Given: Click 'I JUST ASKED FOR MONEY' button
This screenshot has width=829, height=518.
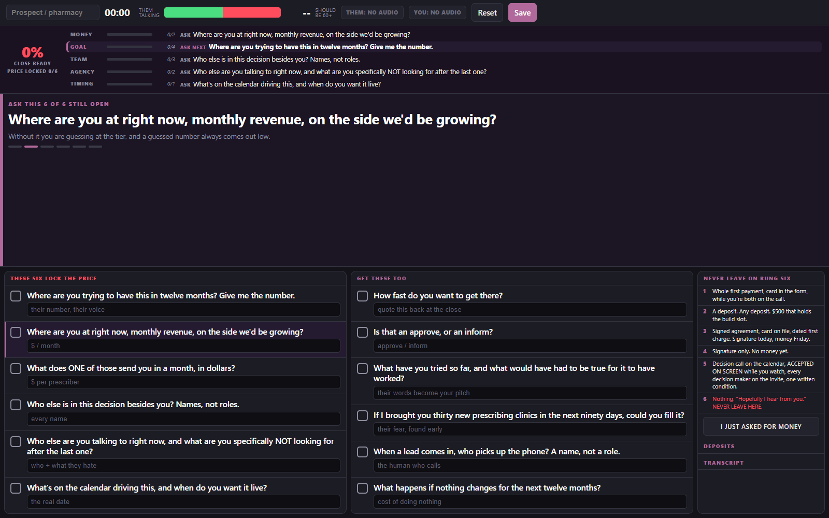Looking at the screenshot, I should click(x=761, y=426).
